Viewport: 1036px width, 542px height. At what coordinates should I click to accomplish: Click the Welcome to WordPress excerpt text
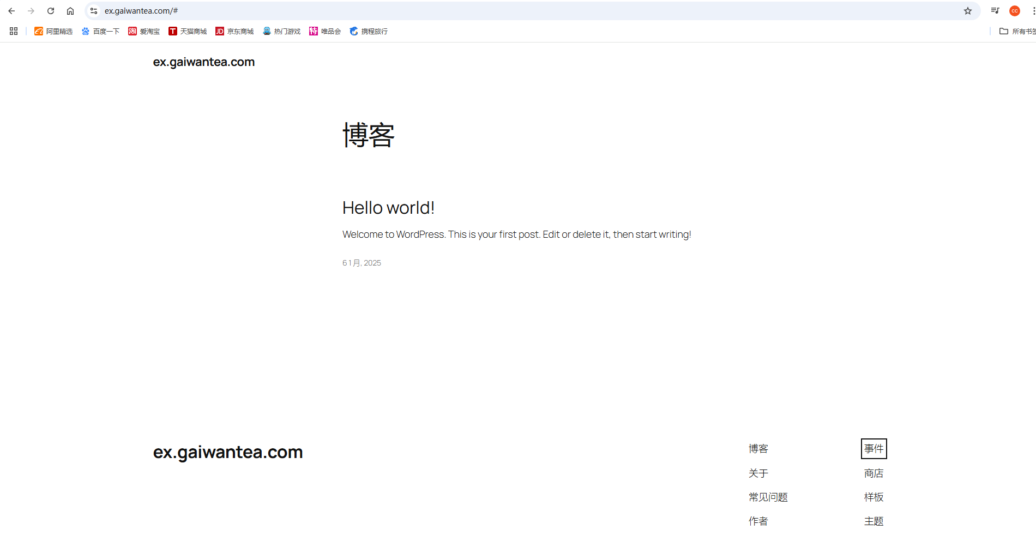coord(517,234)
